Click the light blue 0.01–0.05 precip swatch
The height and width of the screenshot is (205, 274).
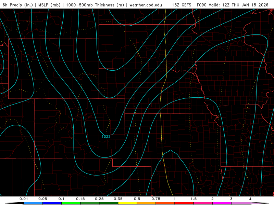[33, 203]
